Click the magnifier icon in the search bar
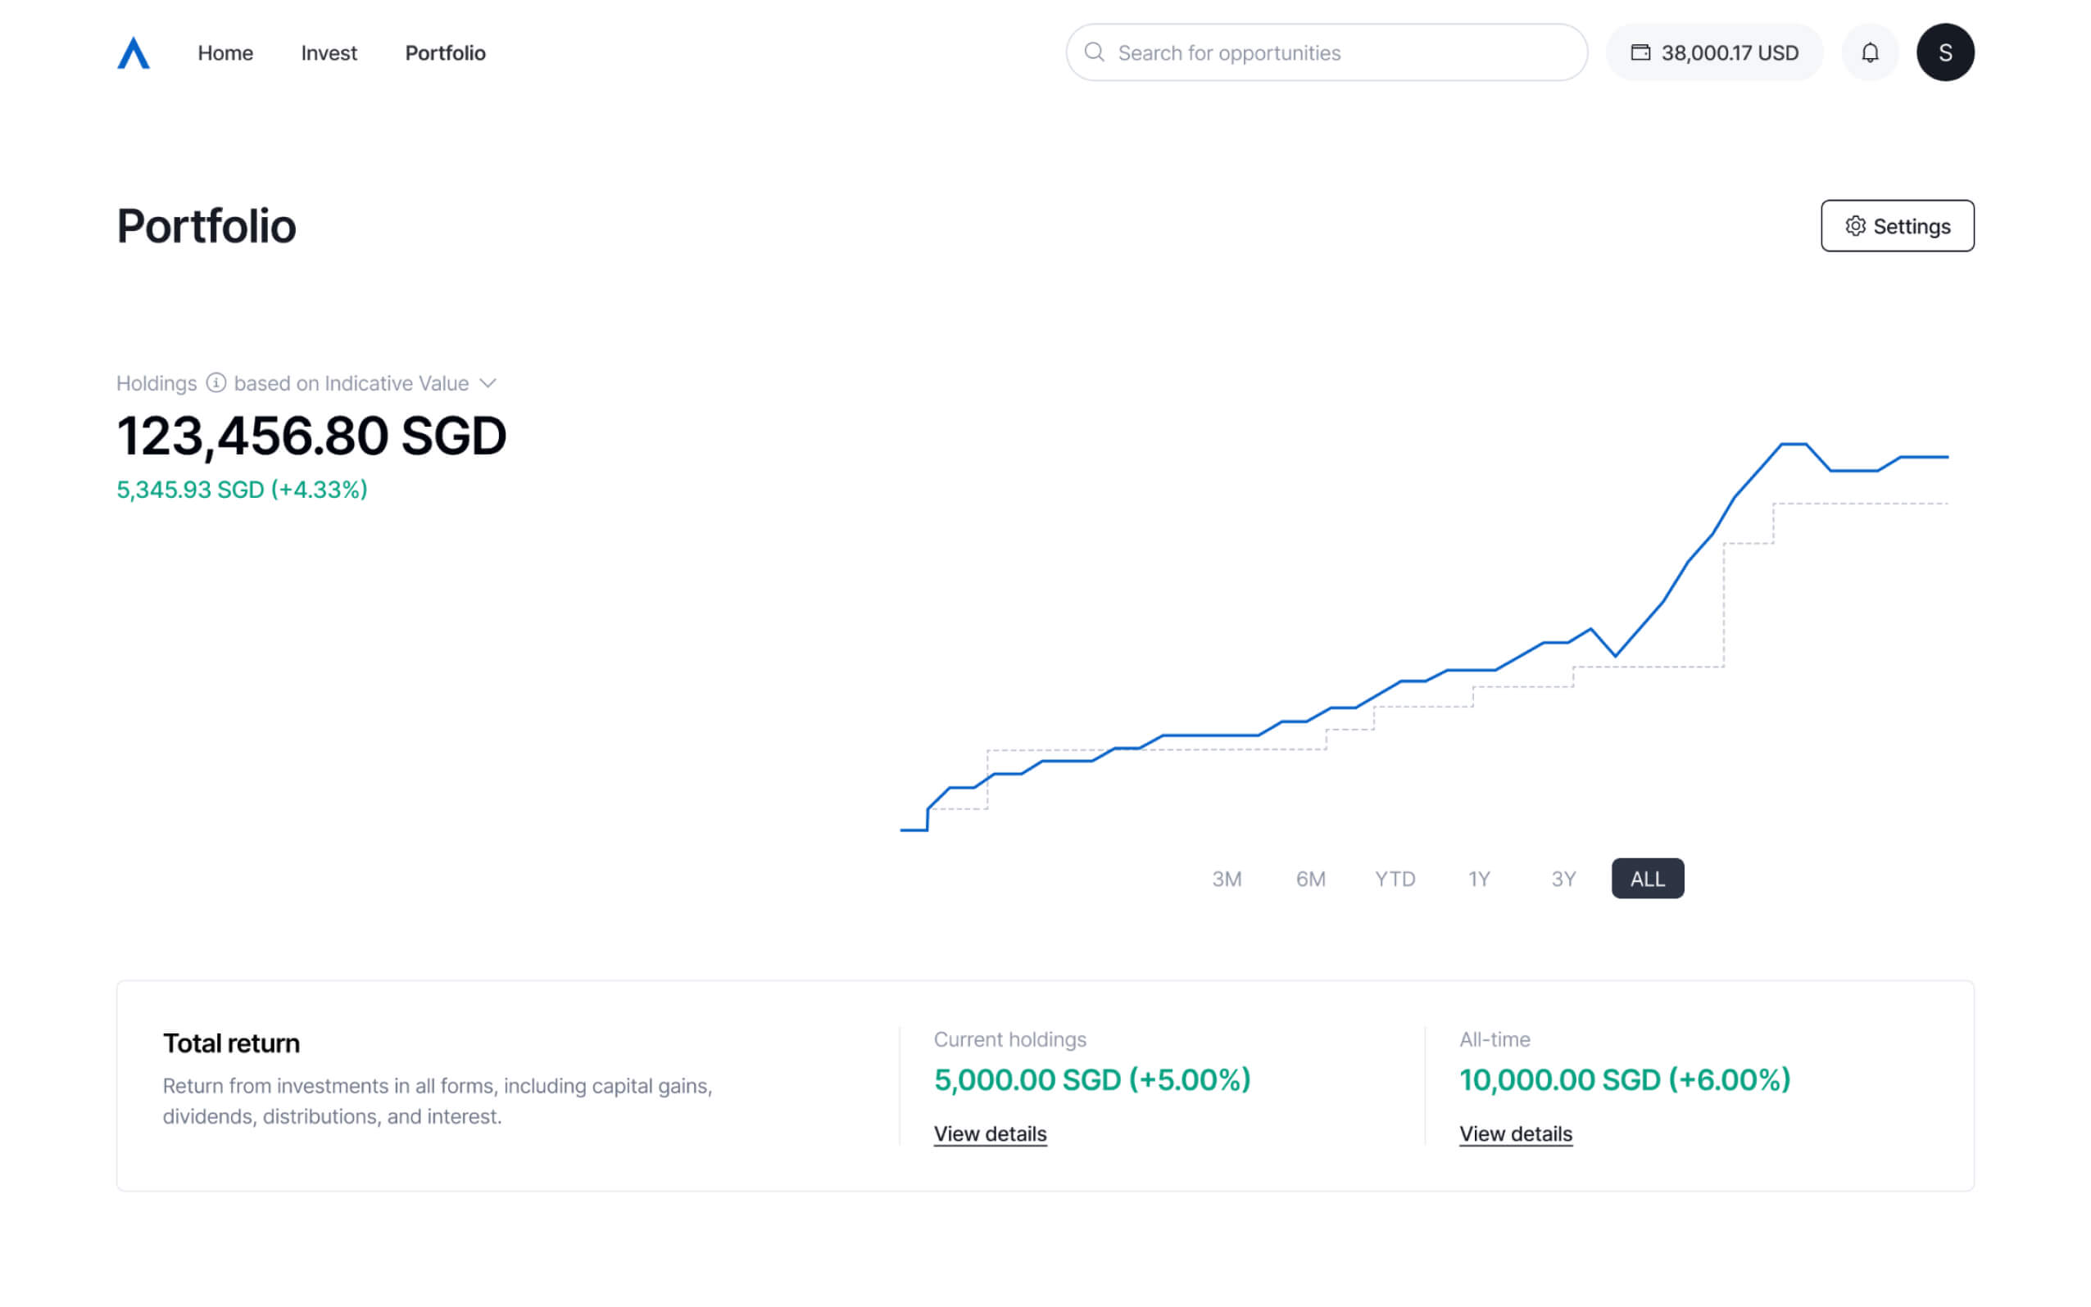The width and height of the screenshot is (2091, 1307). (1095, 52)
